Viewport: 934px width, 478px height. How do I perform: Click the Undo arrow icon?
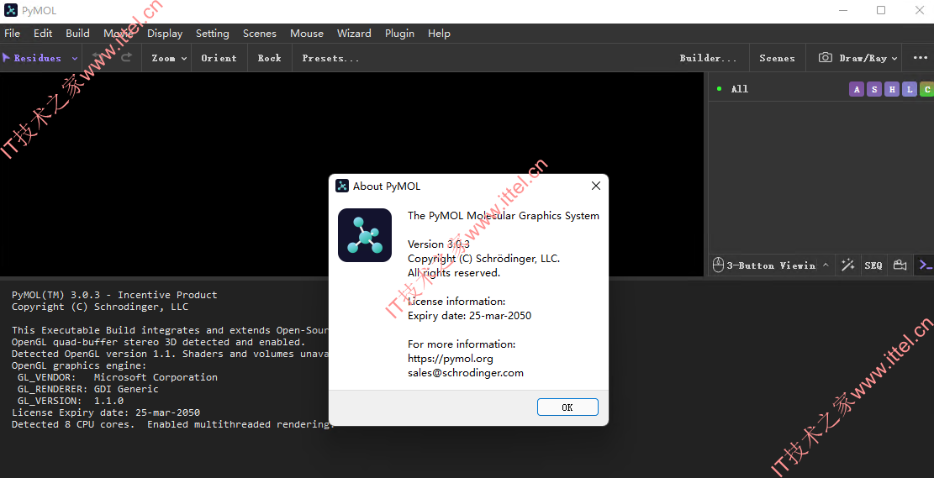[97, 57]
